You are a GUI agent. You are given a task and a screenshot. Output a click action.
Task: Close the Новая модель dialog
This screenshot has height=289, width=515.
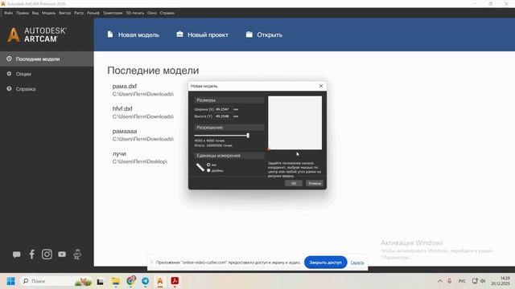point(321,86)
